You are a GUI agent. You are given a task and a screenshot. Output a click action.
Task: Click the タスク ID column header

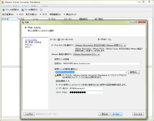9,19
